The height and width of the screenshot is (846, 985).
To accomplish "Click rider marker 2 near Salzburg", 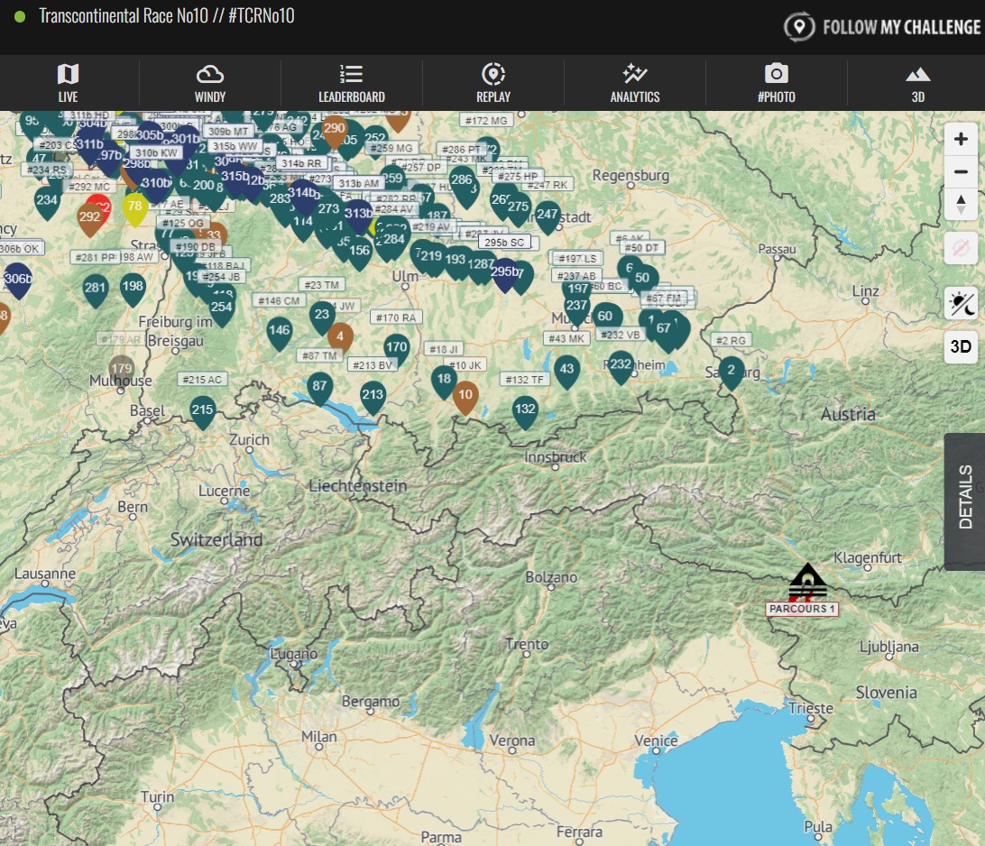I will click(x=732, y=371).
